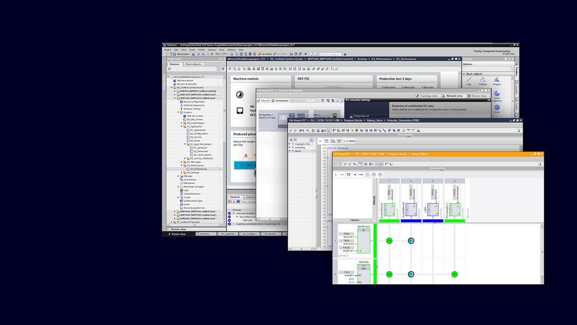Click the Portal view button

(x=177, y=234)
